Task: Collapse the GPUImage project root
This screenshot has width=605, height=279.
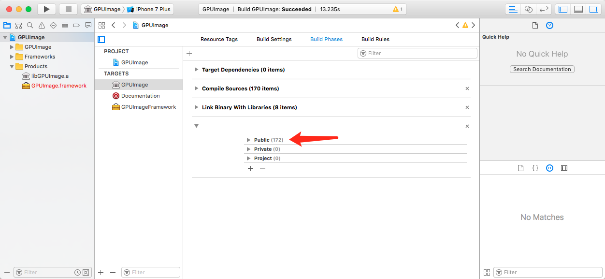Action: coord(5,37)
